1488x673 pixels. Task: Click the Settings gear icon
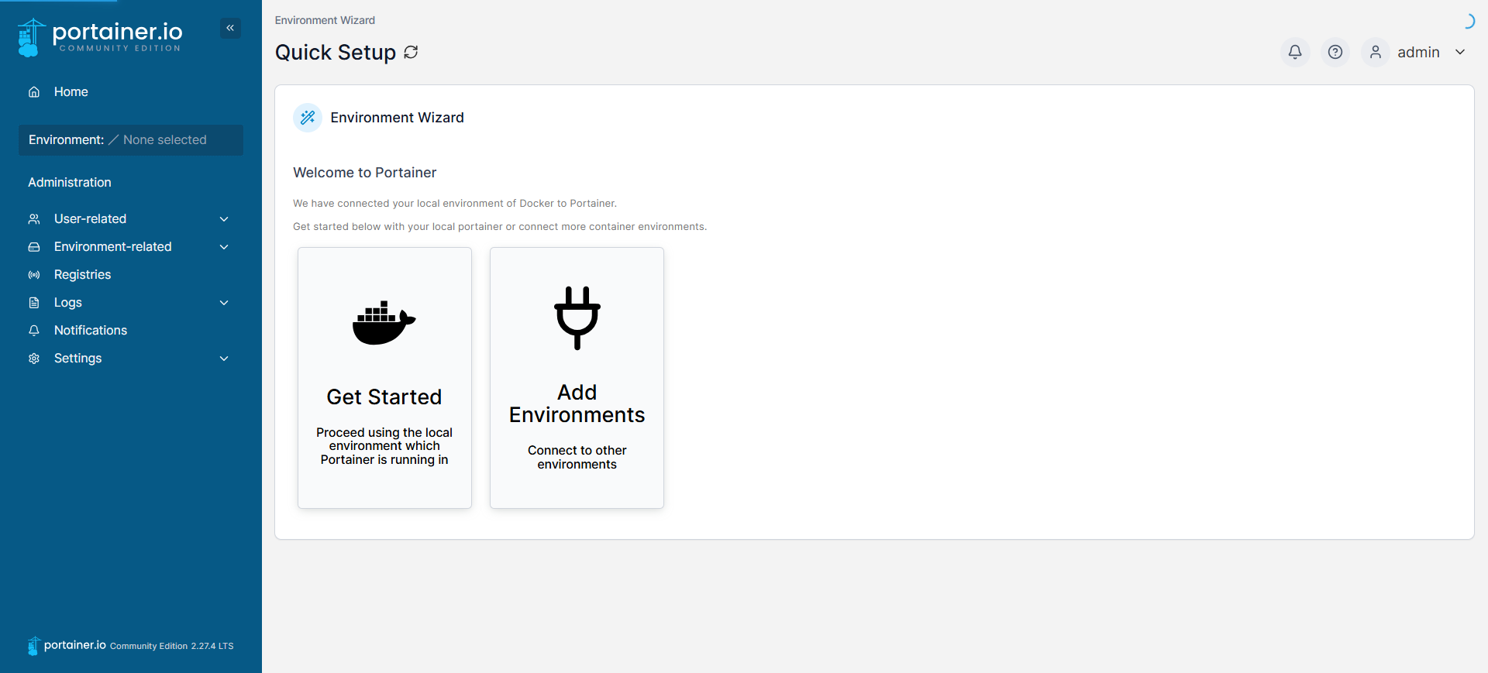point(34,359)
